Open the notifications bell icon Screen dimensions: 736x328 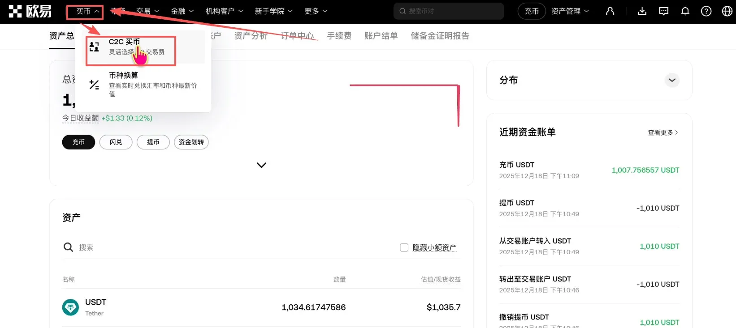(x=685, y=11)
